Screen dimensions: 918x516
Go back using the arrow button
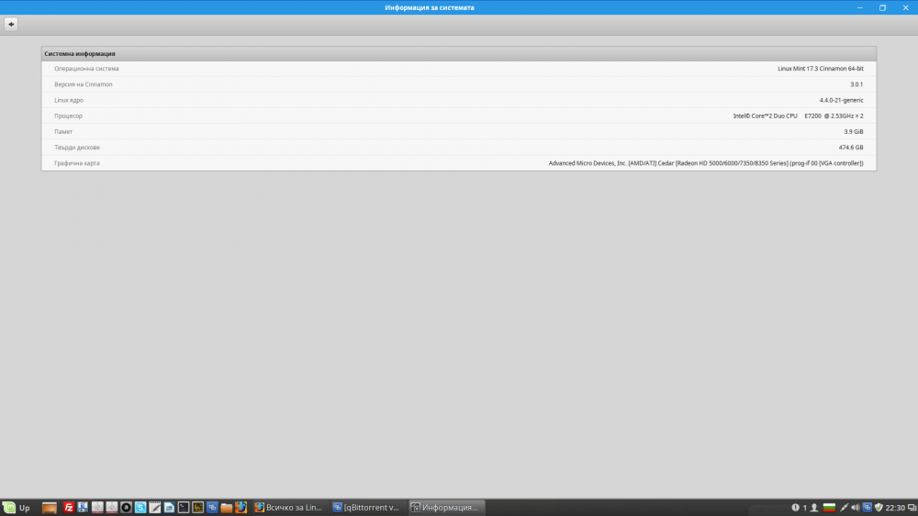tap(11, 24)
